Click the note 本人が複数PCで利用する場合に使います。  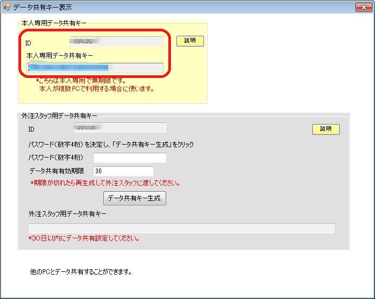tap(97, 89)
